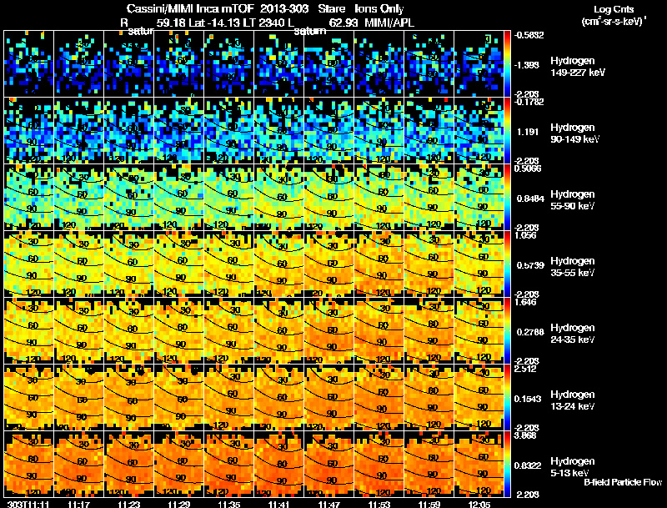Click the 11:17 time label
This screenshot has width=667, height=508.
coord(78,504)
